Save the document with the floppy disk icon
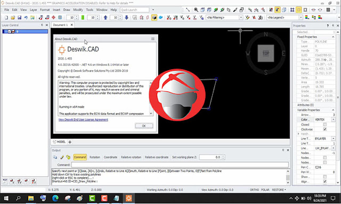Image resolution: width=341 pixels, height=204 pixels. [19, 18]
